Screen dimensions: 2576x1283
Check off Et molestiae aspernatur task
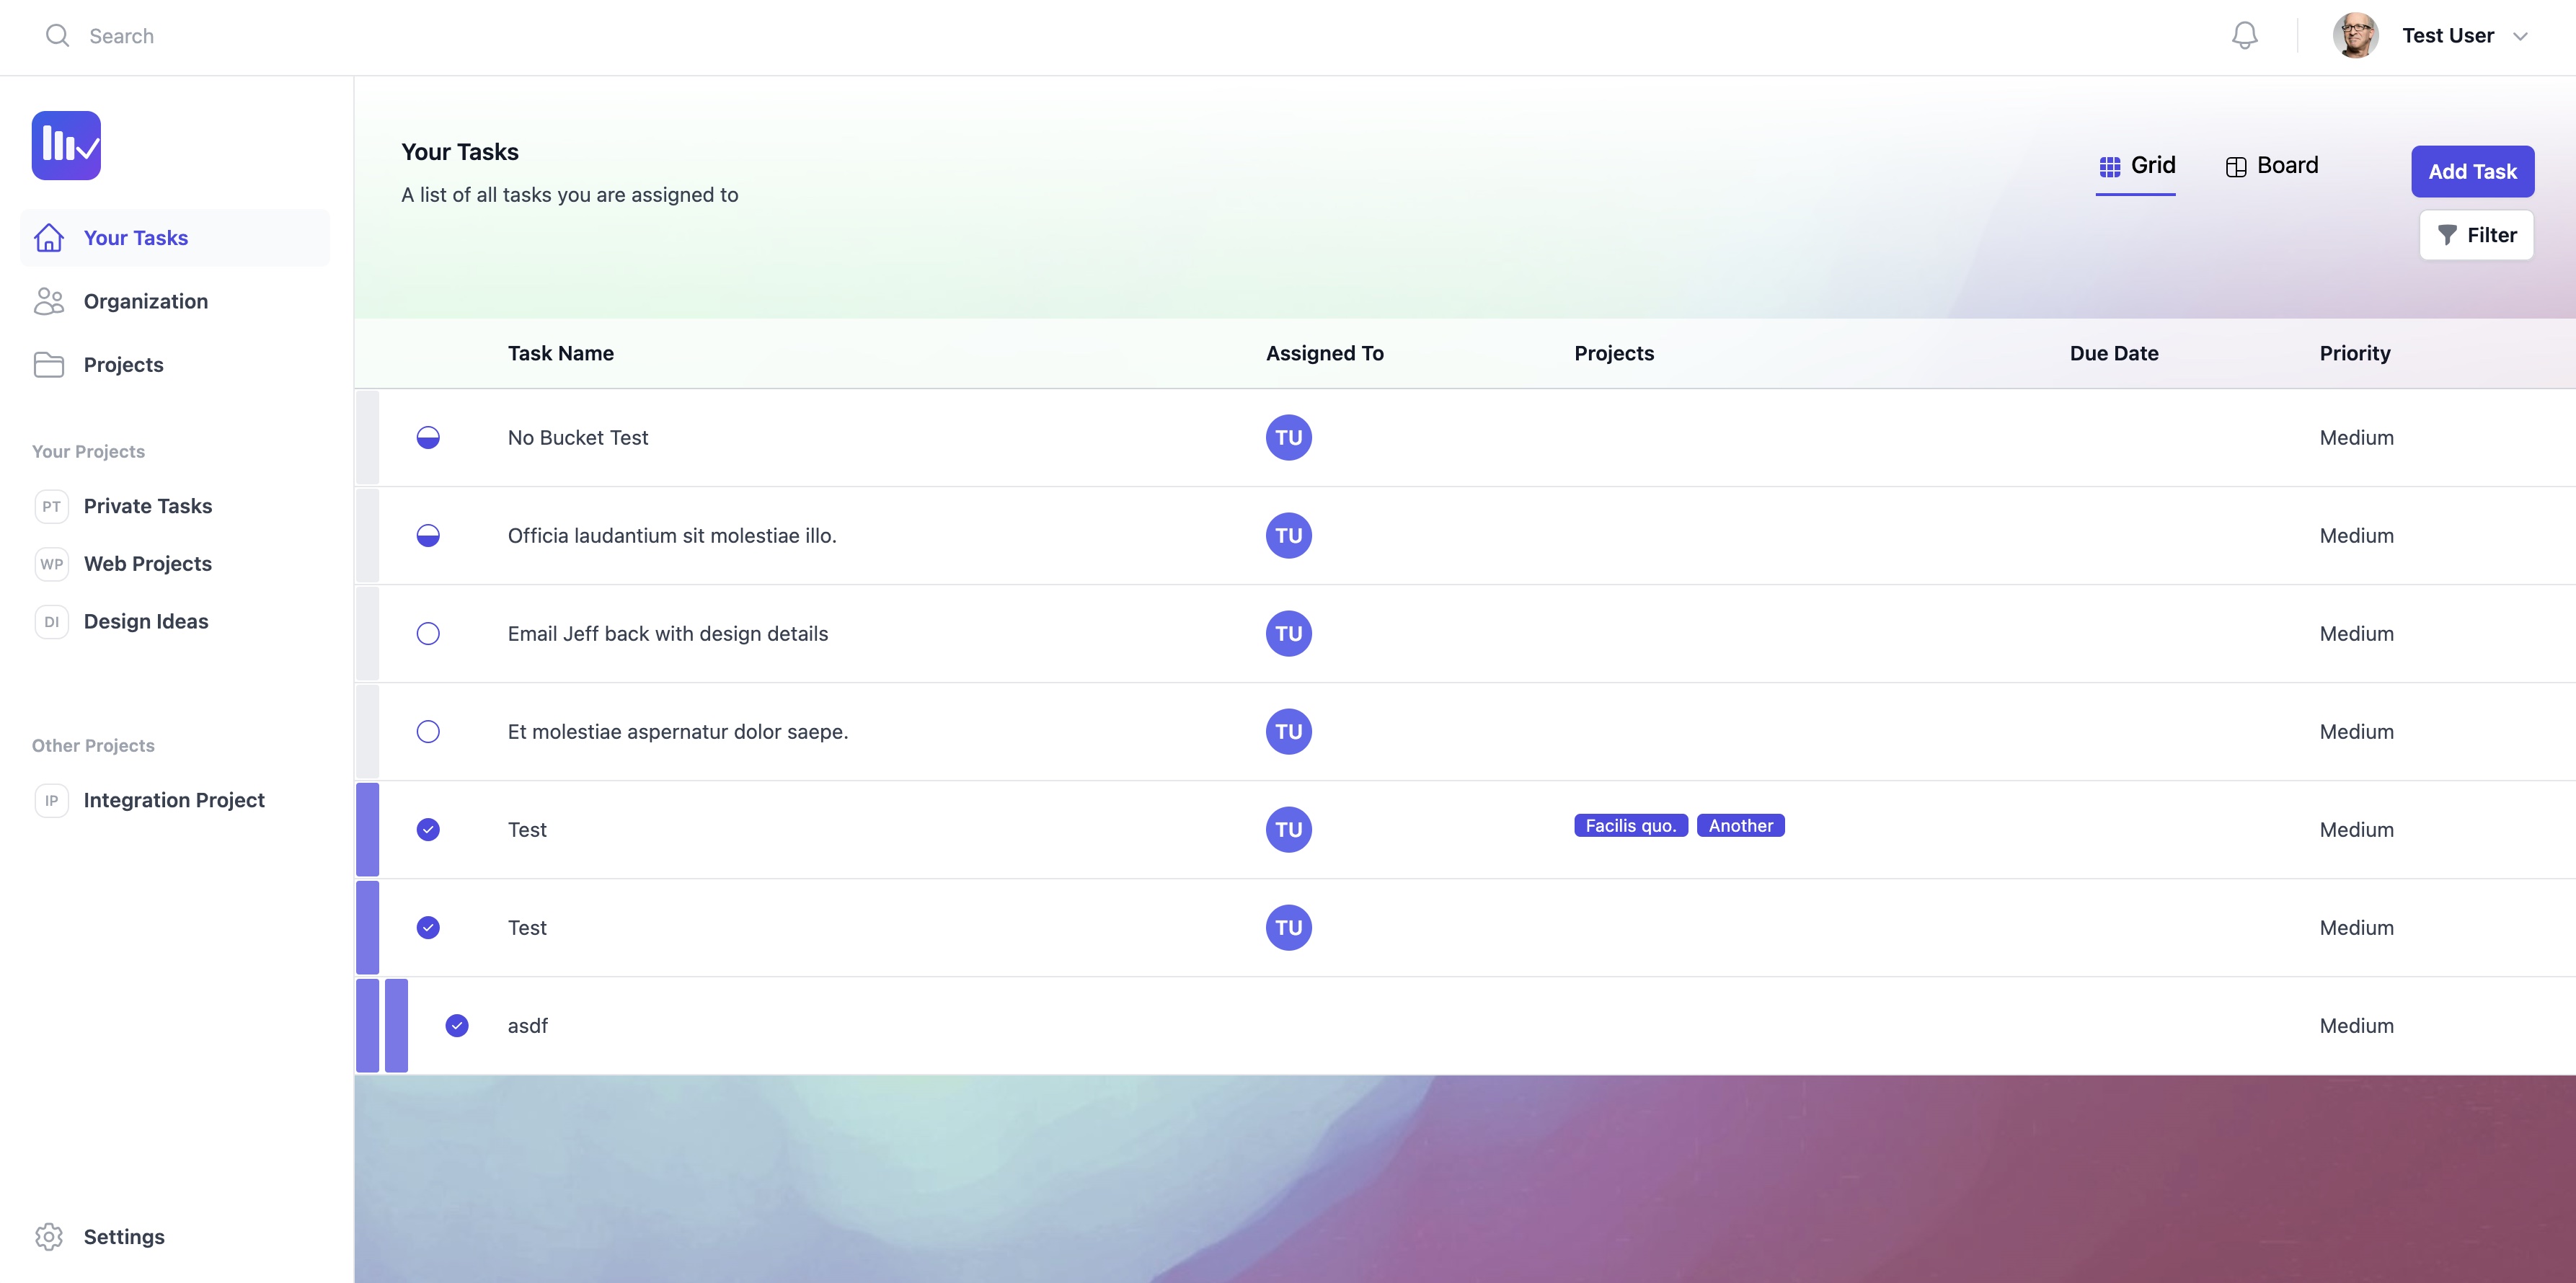click(428, 732)
